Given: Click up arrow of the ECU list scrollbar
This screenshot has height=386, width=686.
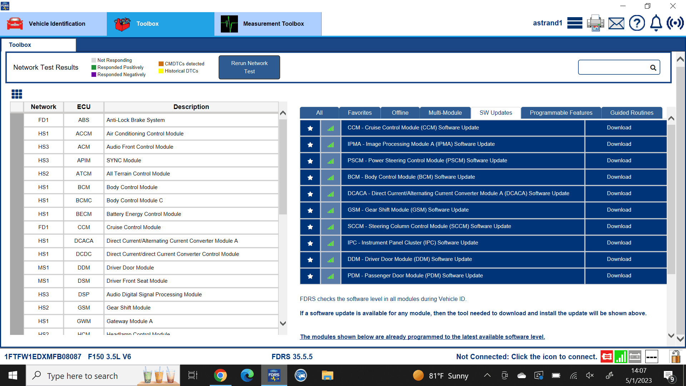Looking at the screenshot, I should [283, 113].
